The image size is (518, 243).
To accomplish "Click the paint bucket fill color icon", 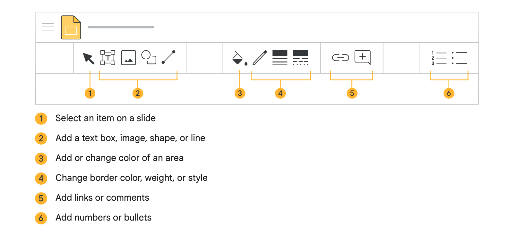I will tap(238, 58).
